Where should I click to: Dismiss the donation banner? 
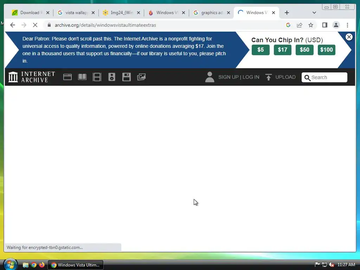pos(349,37)
